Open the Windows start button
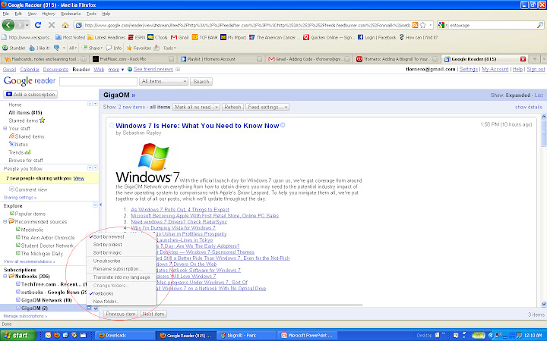This screenshot has height=341, width=547. coord(17,336)
